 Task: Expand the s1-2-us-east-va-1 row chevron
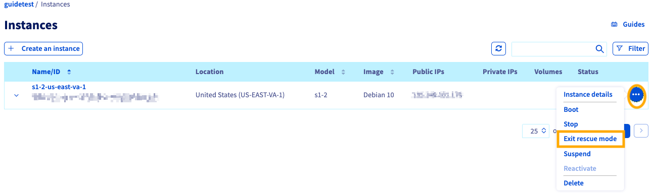(x=16, y=95)
